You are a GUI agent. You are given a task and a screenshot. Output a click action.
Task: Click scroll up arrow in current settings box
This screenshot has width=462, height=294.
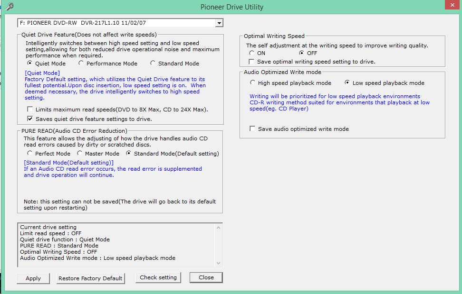click(218, 228)
